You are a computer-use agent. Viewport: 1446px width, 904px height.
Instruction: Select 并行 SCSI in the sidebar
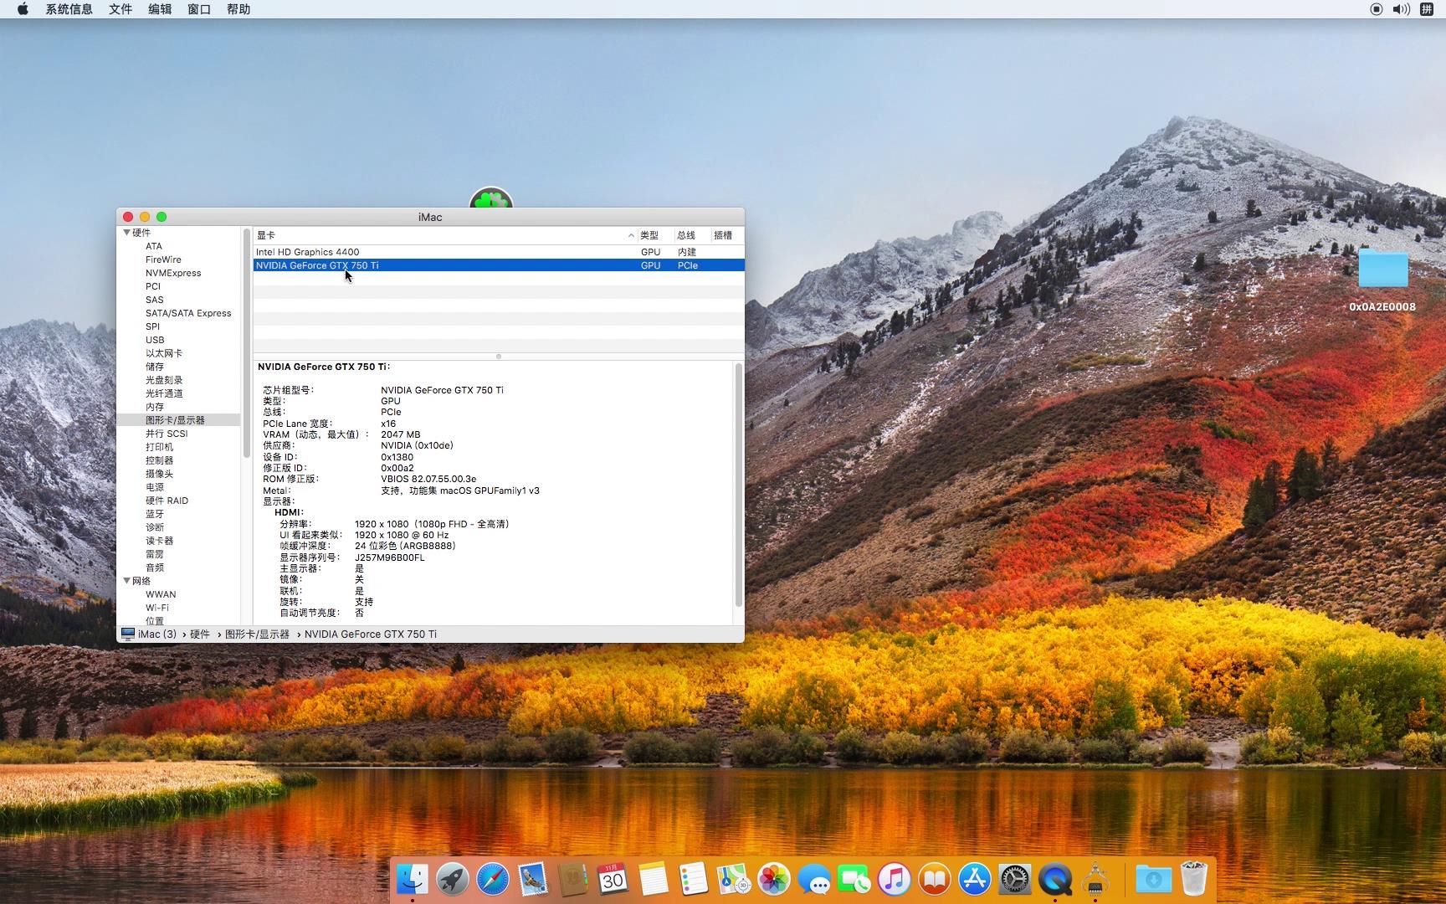pos(167,434)
